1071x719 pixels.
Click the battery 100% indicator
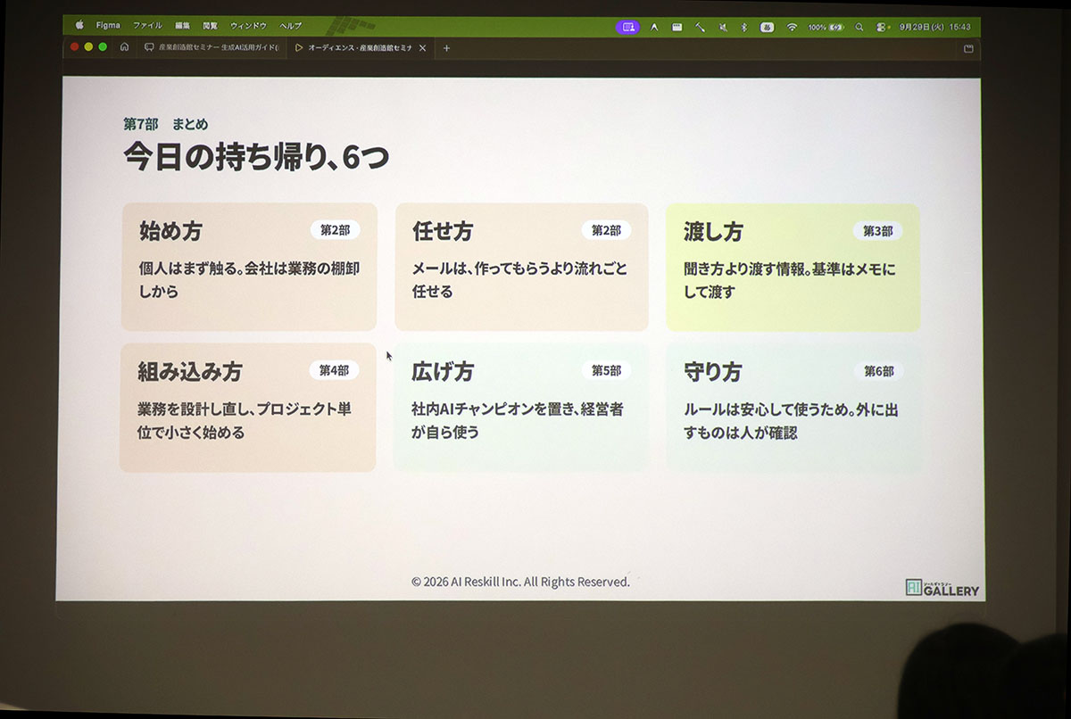826,28
